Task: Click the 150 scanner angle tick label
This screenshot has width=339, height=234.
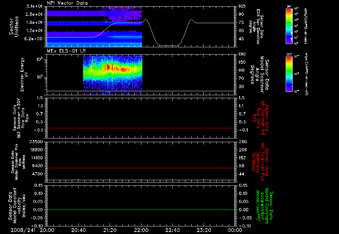Action: coord(242,62)
